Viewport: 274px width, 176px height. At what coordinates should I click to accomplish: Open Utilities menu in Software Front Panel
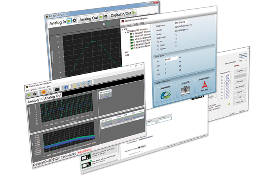pyautogui.click(x=34, y=90)
